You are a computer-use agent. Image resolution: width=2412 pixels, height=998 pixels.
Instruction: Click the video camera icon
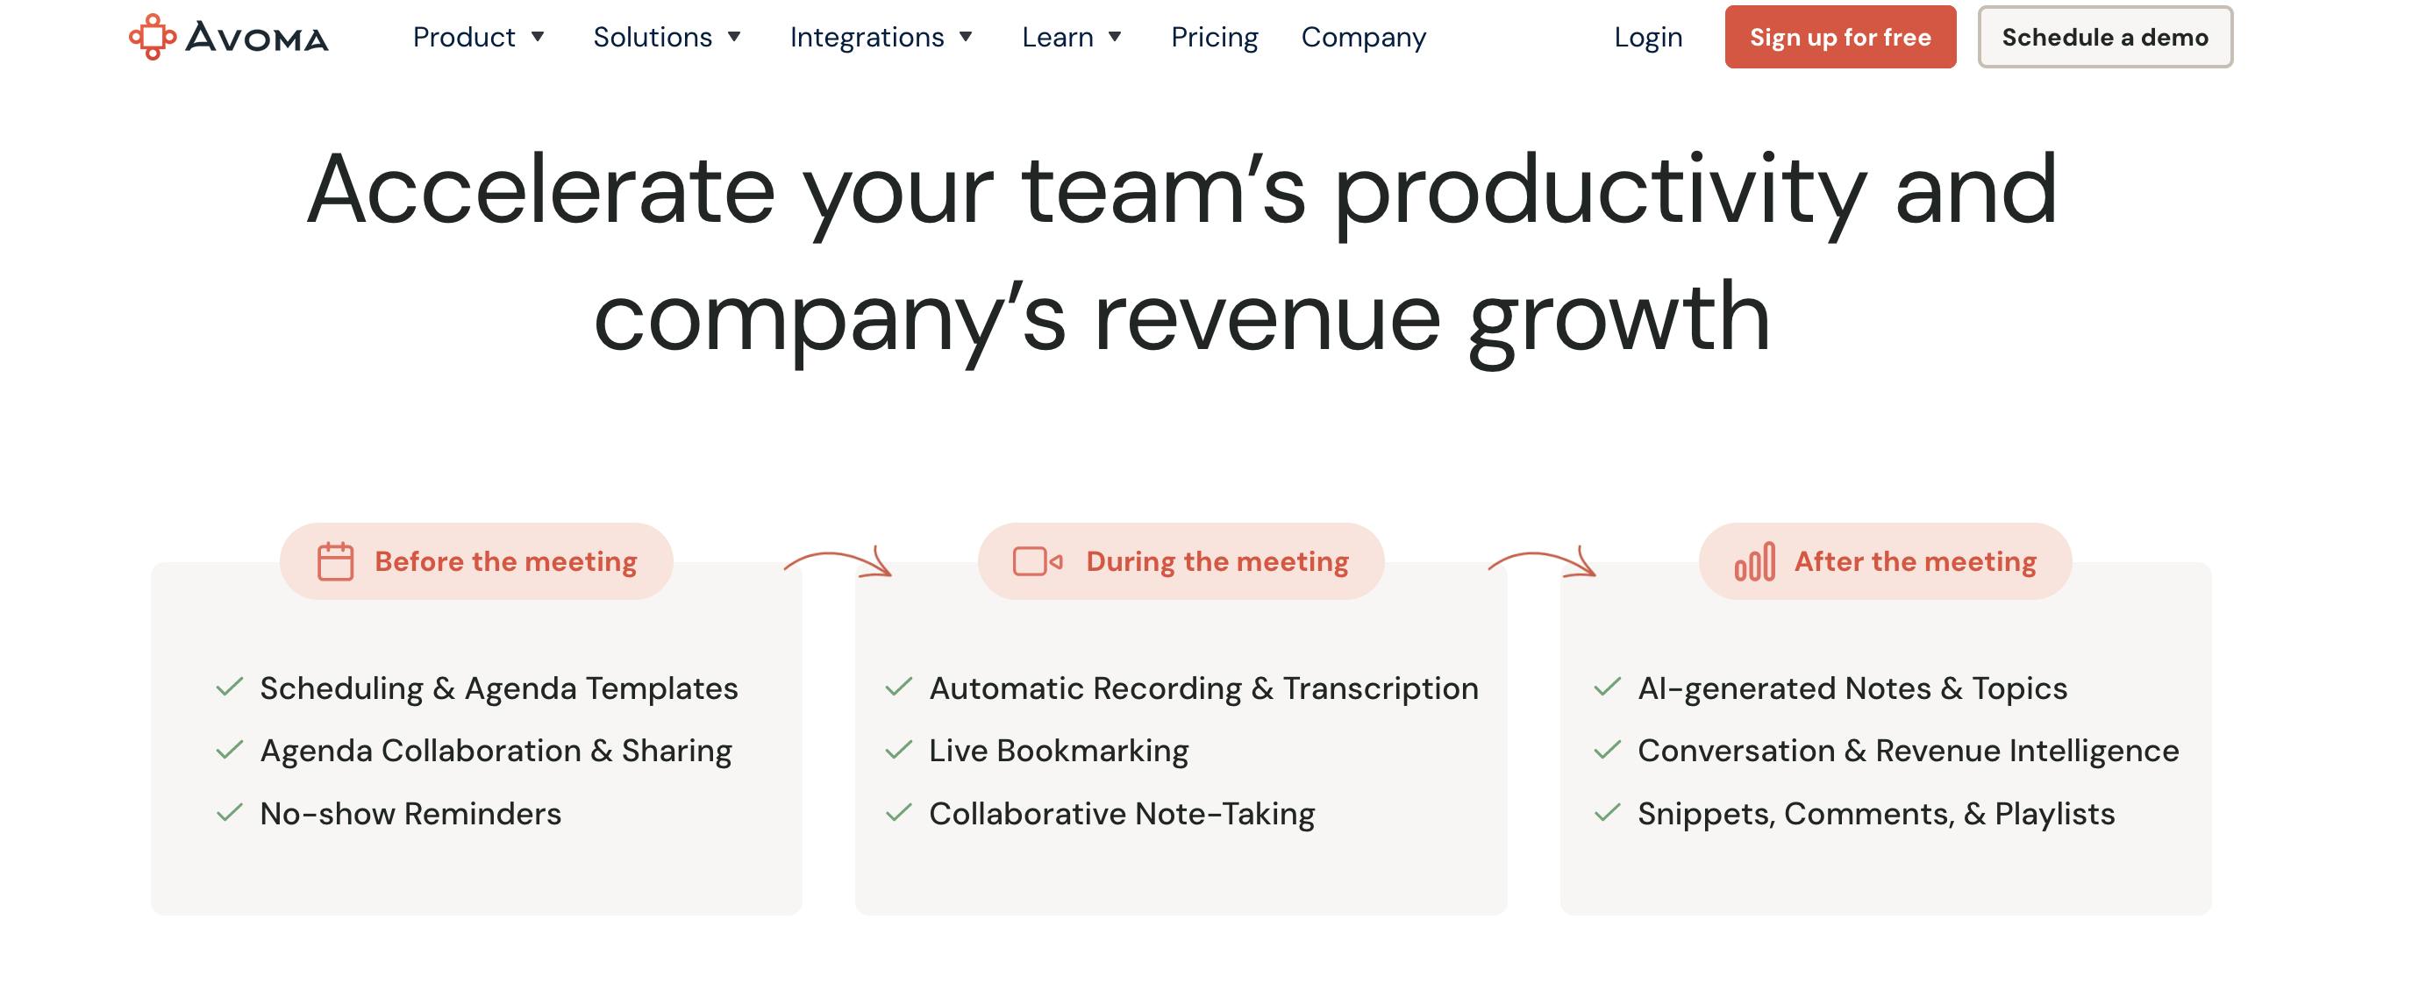click(x=1038, y=562)
